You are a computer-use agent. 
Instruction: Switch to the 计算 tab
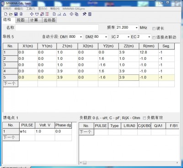point(34,20)
